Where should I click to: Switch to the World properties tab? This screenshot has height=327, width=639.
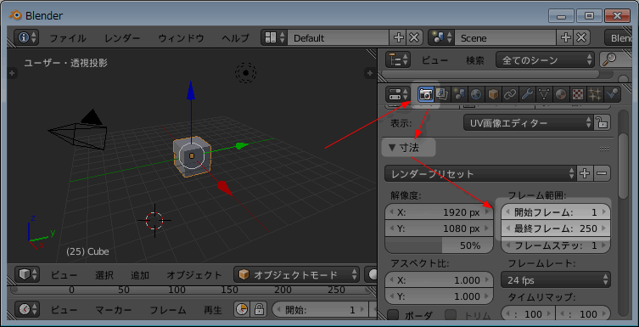475,94
